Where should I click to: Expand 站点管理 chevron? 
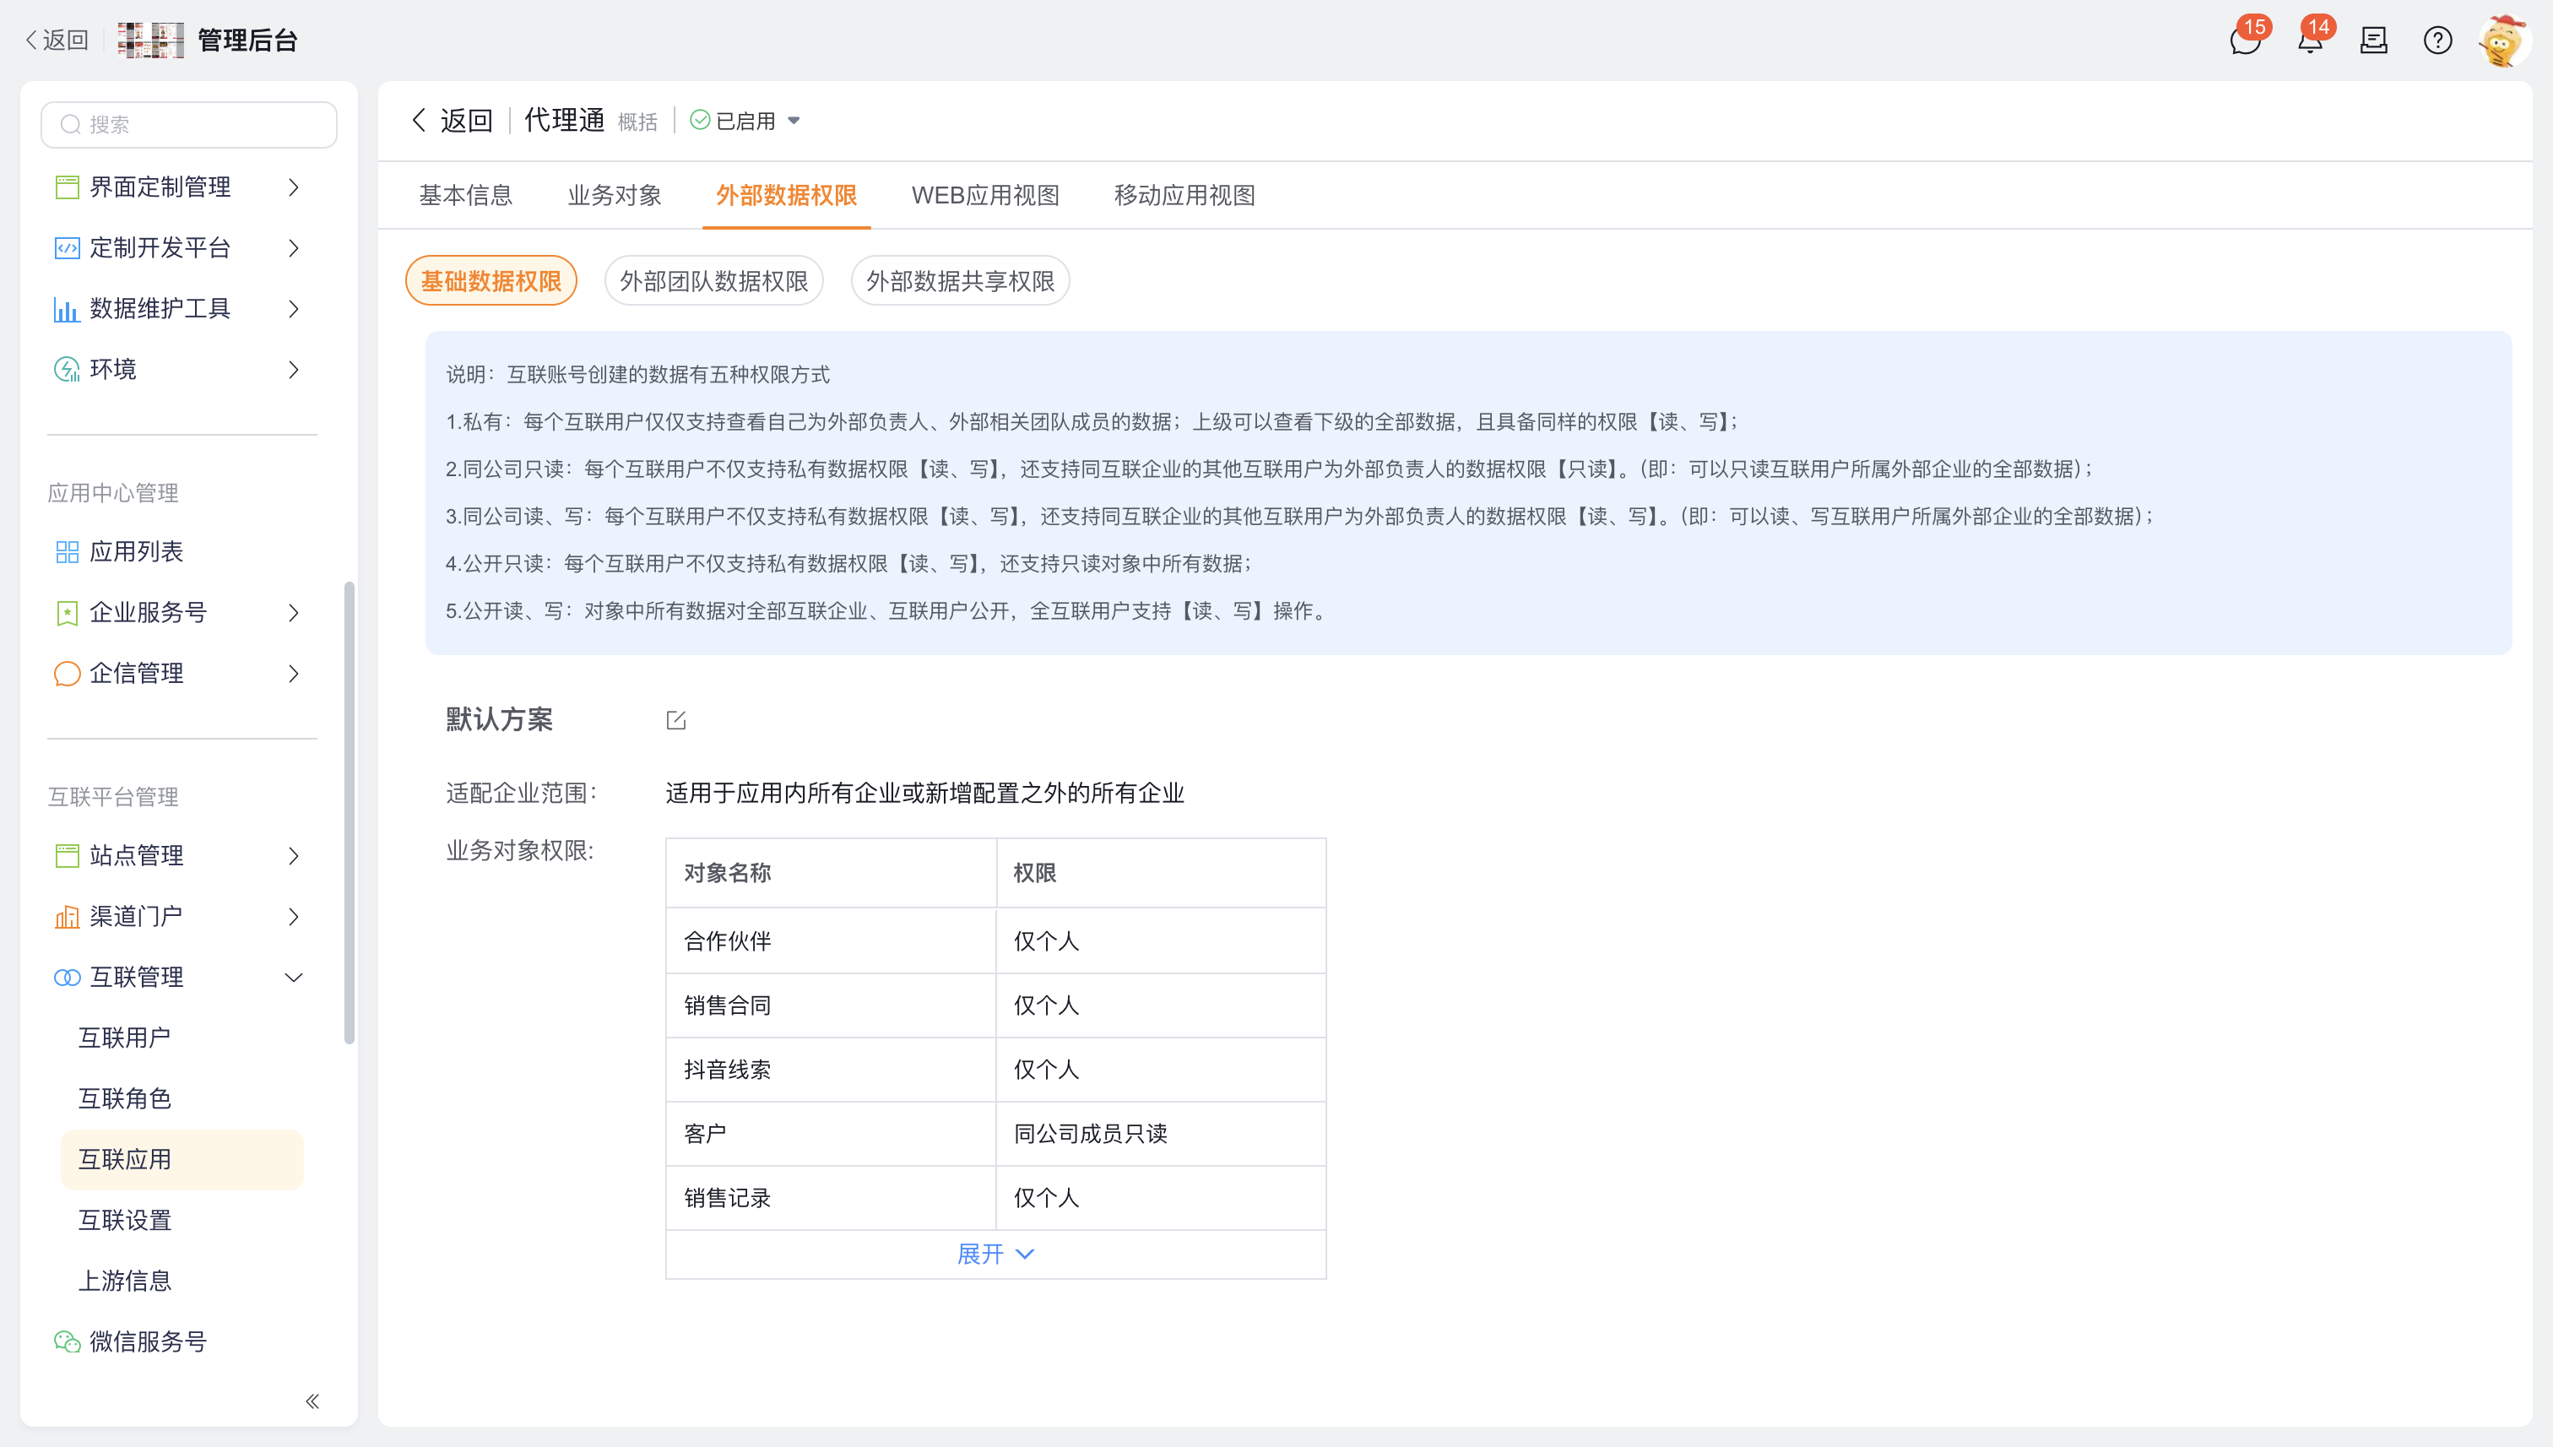click(293, 856)
